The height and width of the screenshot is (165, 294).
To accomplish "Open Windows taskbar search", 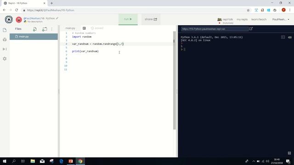I will 14,161.
